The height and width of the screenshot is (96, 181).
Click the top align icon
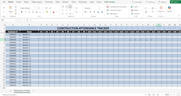[x=63, y=7]
